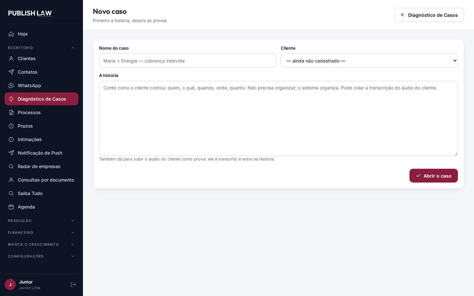Image resolution: width=474 pixels, height=296 pixels.
Task: Open the Cliente dropdown
Action: 369,61
